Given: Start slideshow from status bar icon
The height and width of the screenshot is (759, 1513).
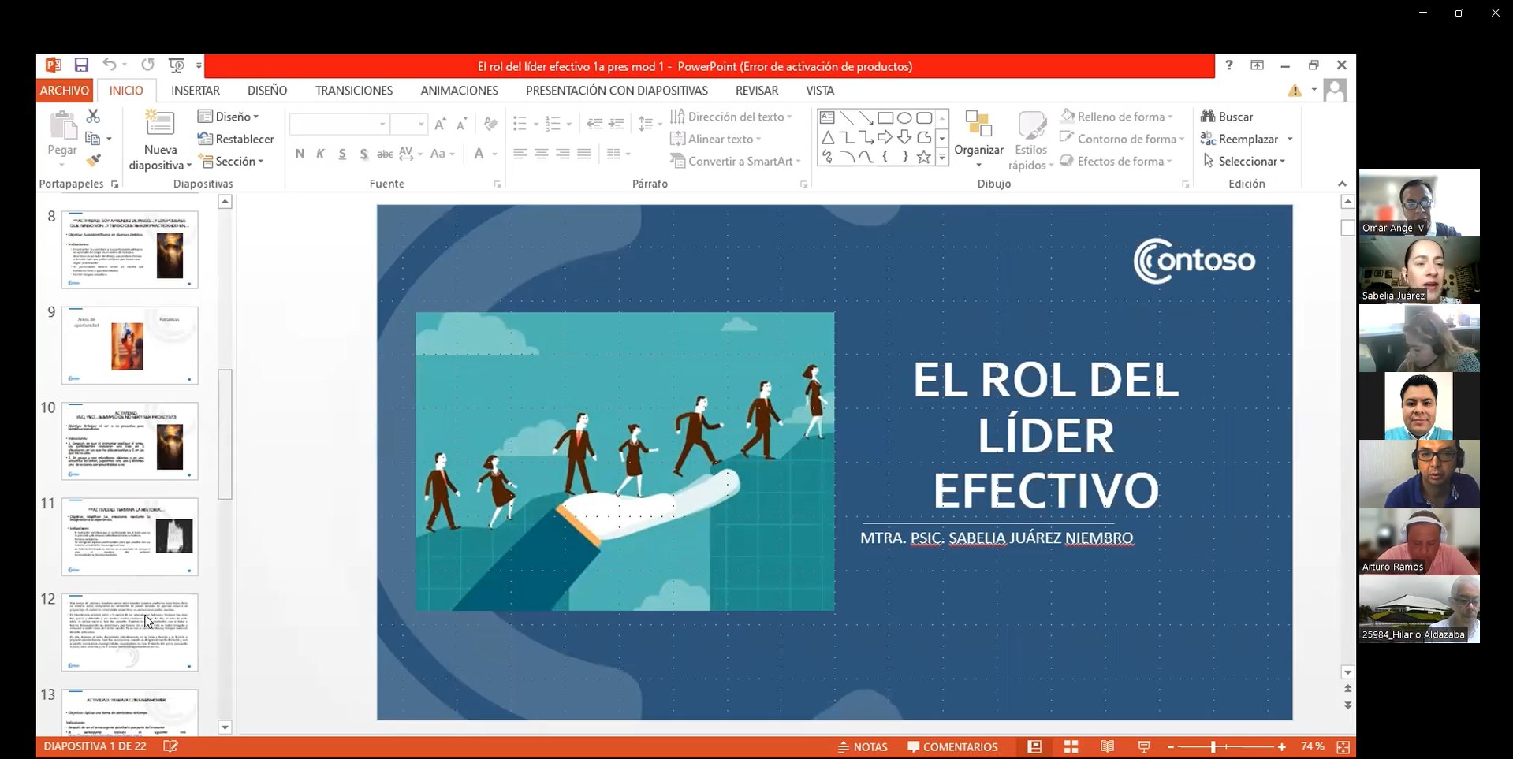Looking at the screenshot, I should pyautogui.click(x=1143, y=746).
